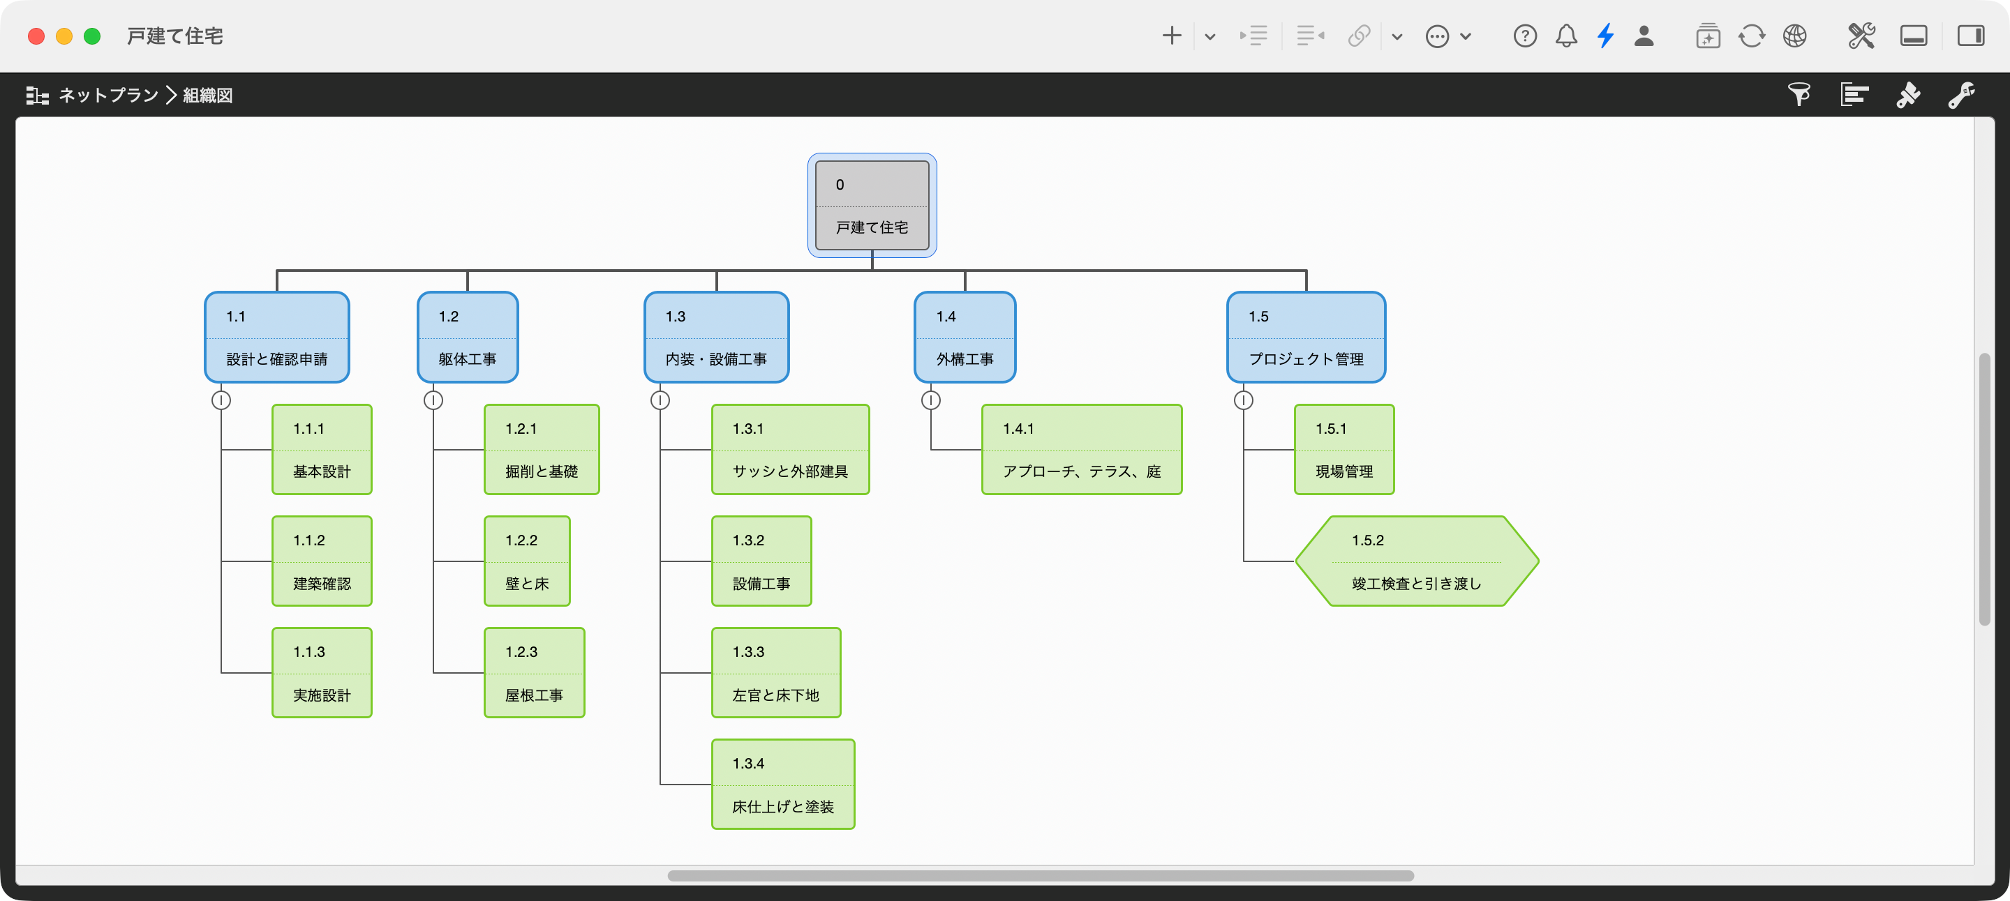Viewport: 2010px width, 901px height.
Task: Toggle the bottom panel view
Action: point(1913,36)
